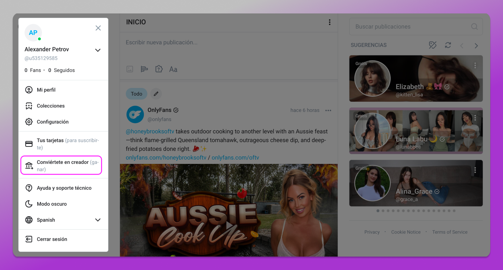Screen dimensions: 503x270
Task: Open the onlyfans.com/oftv link
Action: tap(235, 157)
